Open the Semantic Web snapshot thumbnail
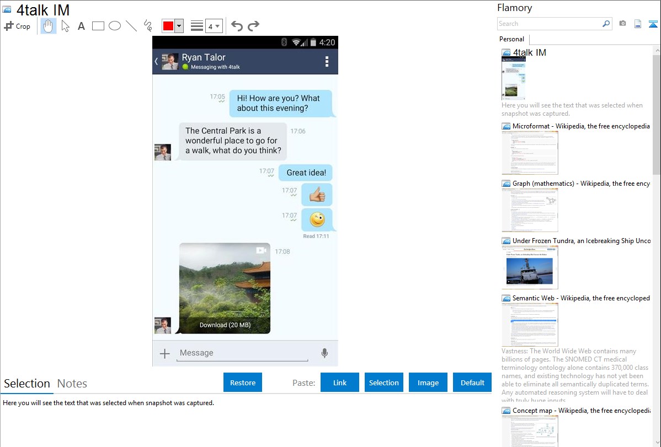The width and height of the screenshot is (661, 447). pyautogui.click(x=530, y=325)
